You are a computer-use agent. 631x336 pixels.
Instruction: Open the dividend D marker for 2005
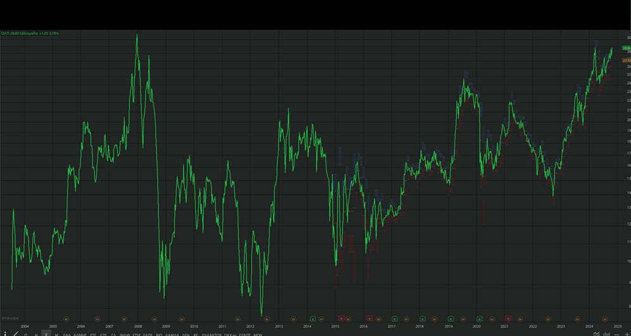click(x=67, y=319)
